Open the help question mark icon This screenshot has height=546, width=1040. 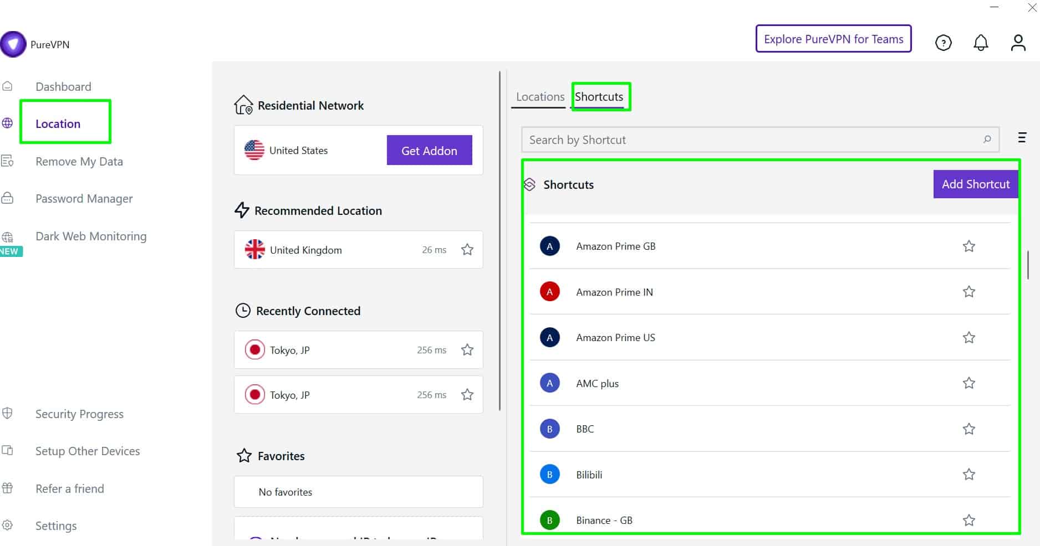943,43
